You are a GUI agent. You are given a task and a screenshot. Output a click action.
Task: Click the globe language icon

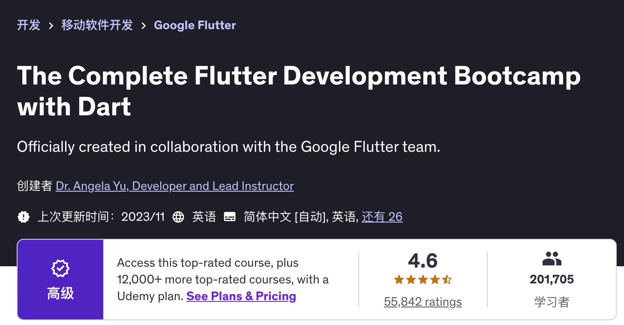point(178,217)
